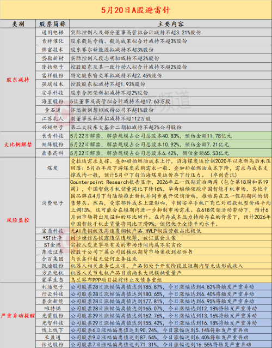Select the stock name 通用电梯
Screen dimensions: 272x348
(52, 32)
